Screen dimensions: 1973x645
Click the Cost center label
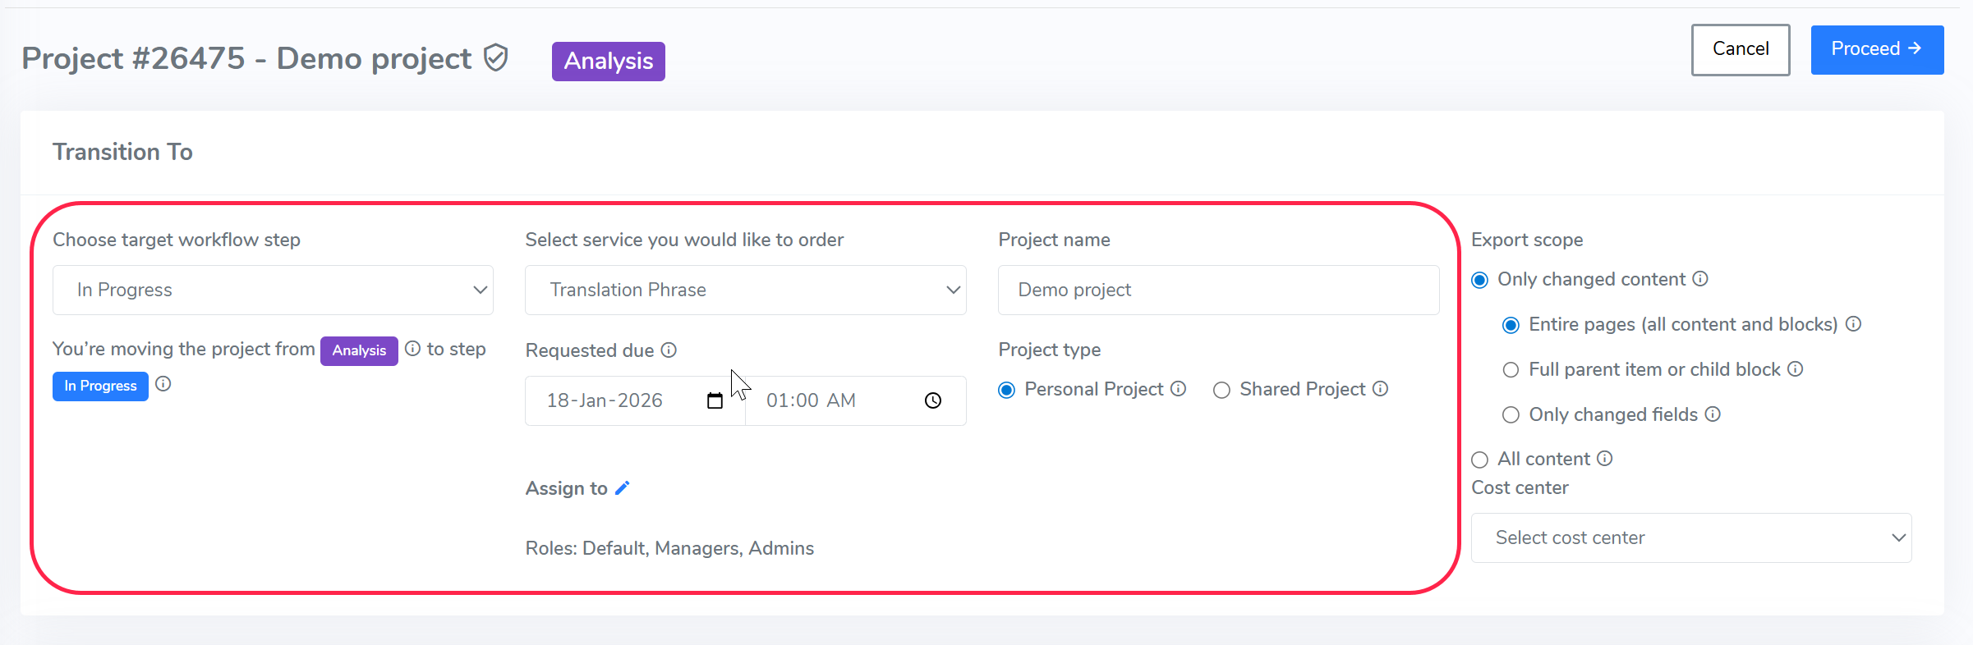[1520, 487]
